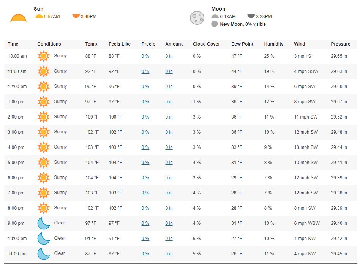This screenshot has height=264, width=360.
Task: Open the 0 % precip link at 3:00 pm
Action: pos(145,132)
